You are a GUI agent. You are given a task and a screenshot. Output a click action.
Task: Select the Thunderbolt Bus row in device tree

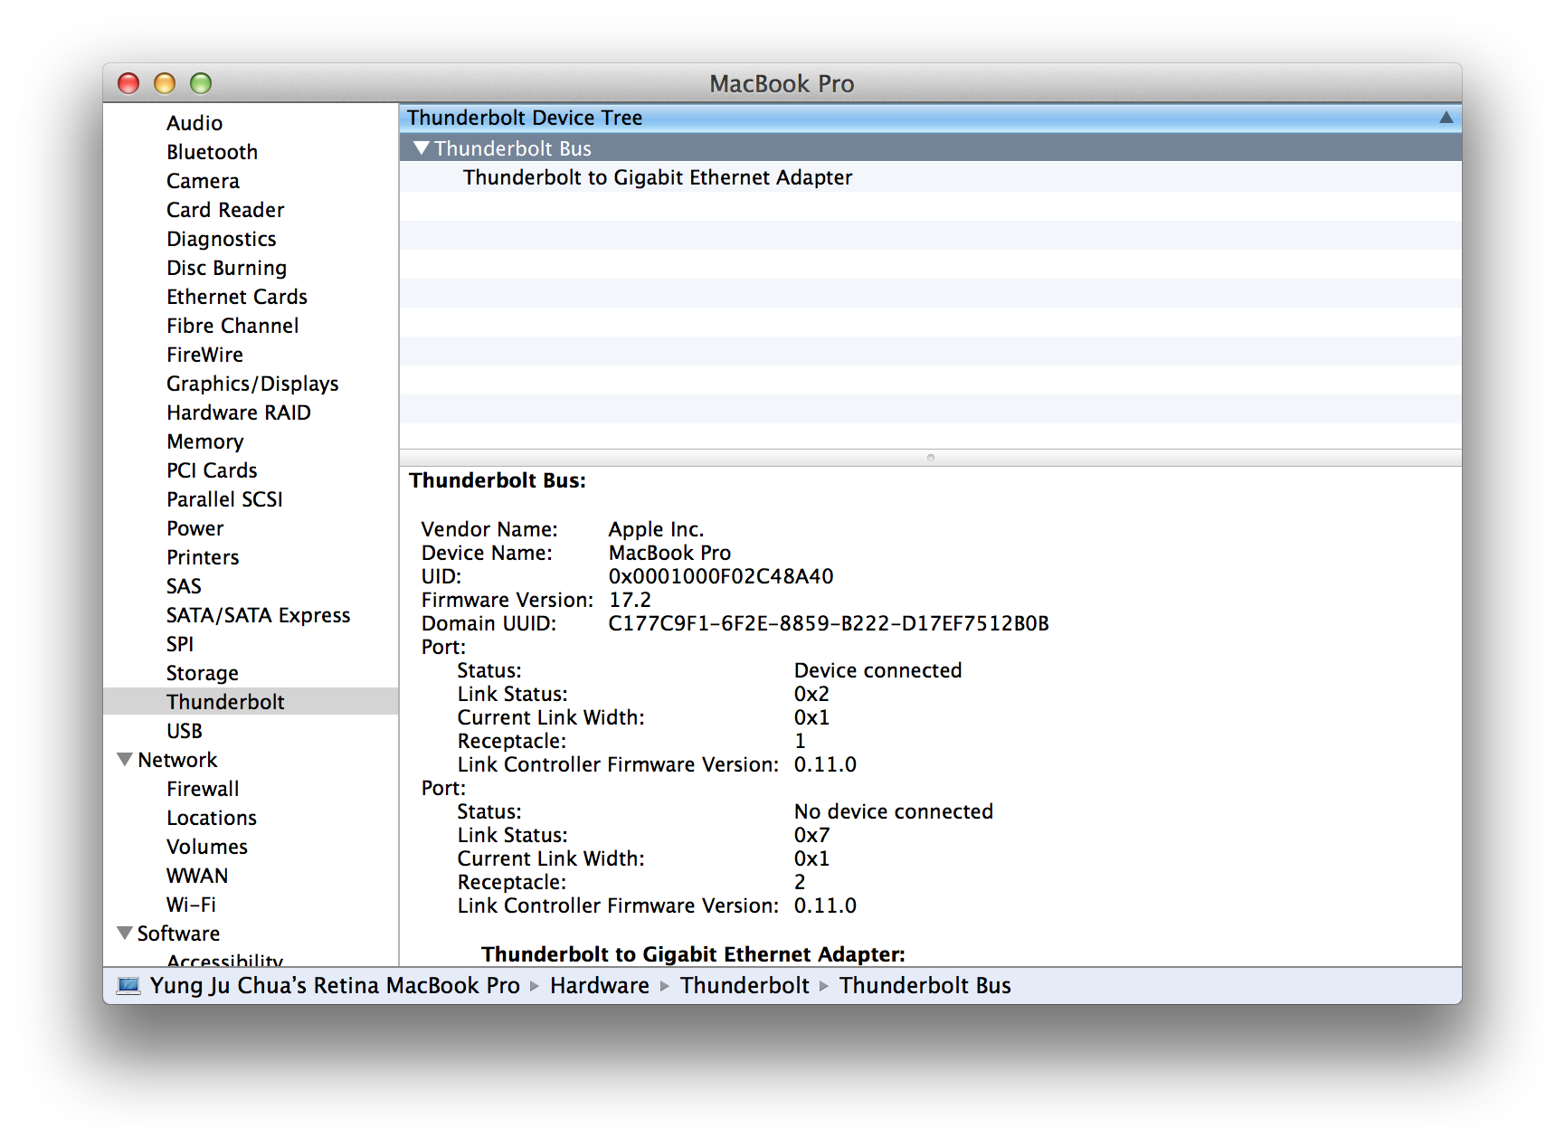click(x=930, y=147)
